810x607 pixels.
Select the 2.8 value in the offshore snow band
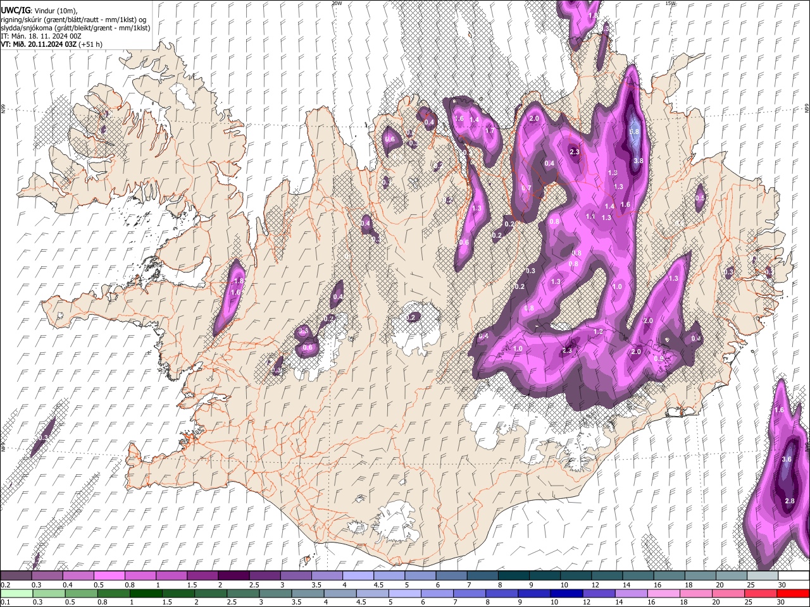click(x=789, y=501)
